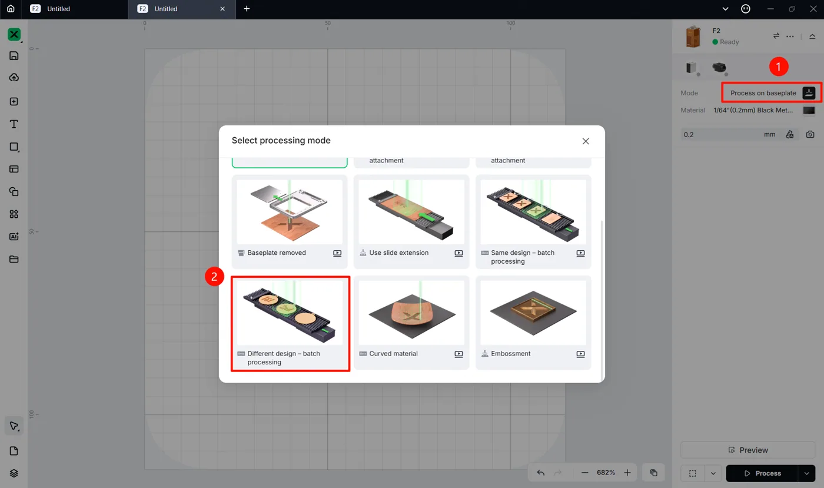Click the Process button
The height and width of the screenshot is (488, 824).
pyautogui.click(x=762, y=473)
